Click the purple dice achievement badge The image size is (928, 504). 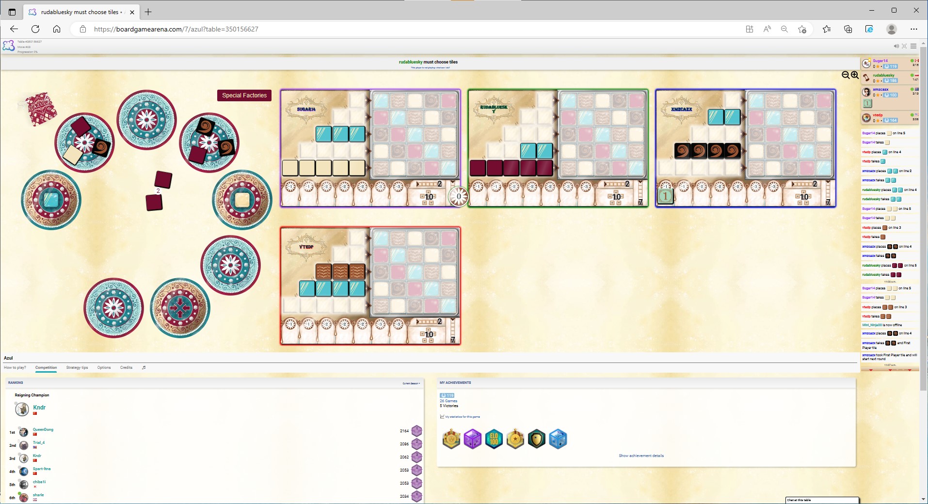tap(472, 439)
